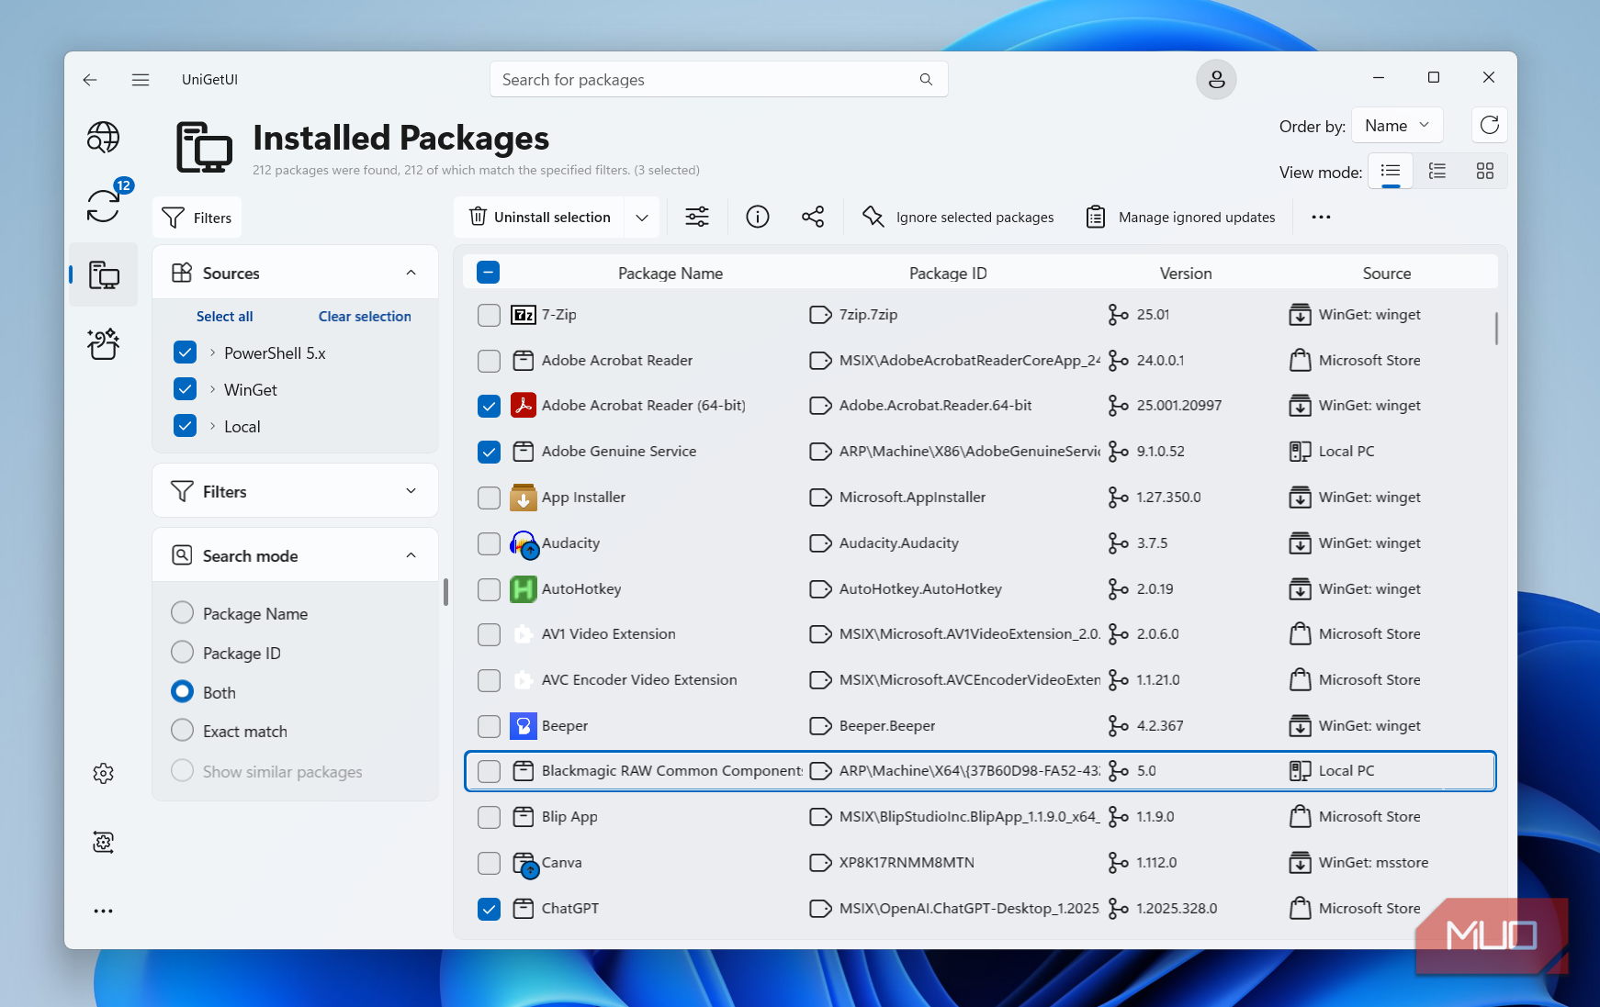Select Exact match search mode
The height and width of the screenshot is (1007, 1600).
(x=182, y=730)
